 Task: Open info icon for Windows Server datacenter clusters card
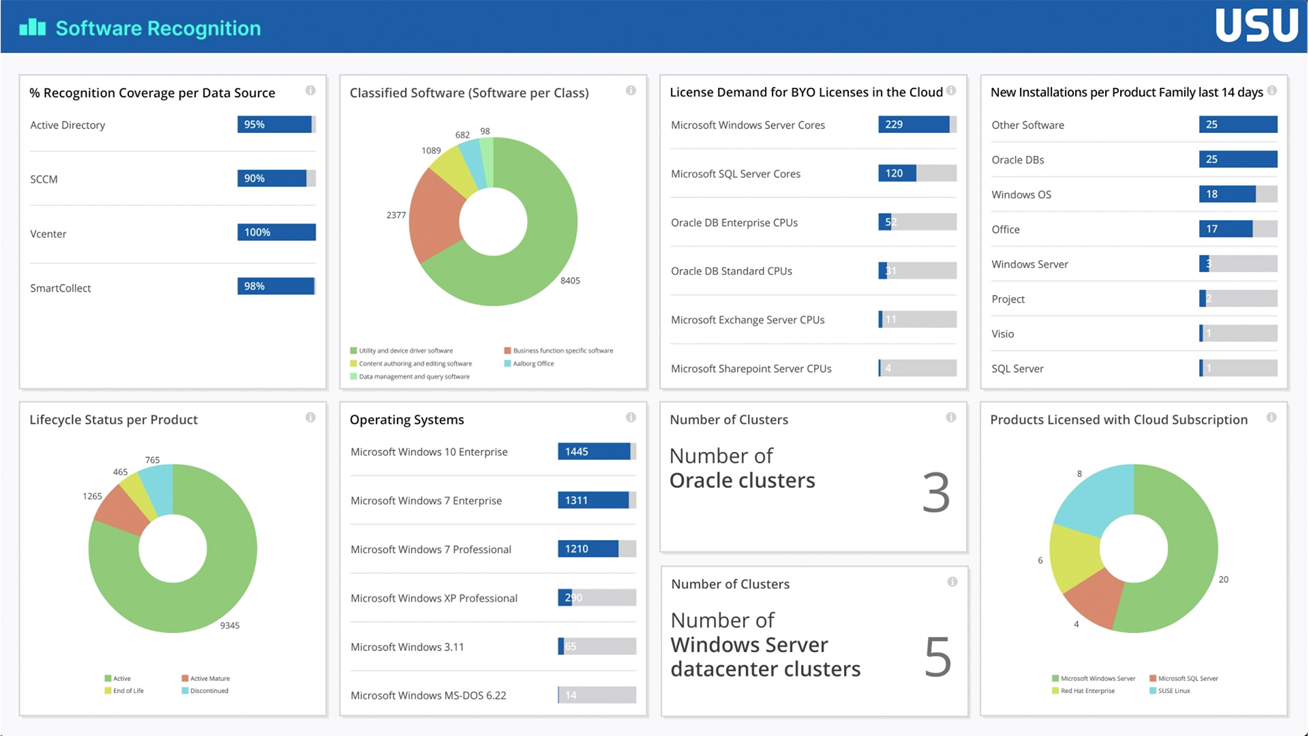click(x=952, y=581)
